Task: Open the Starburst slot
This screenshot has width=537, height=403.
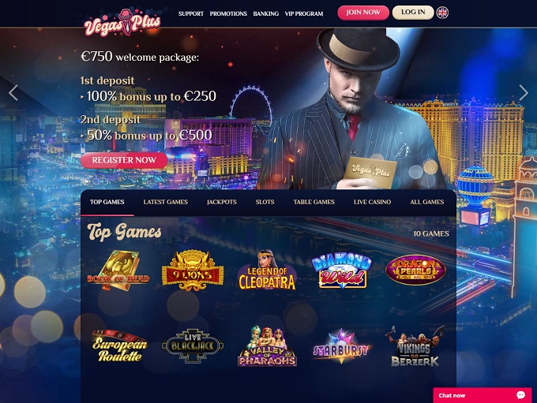Action: 341,346
